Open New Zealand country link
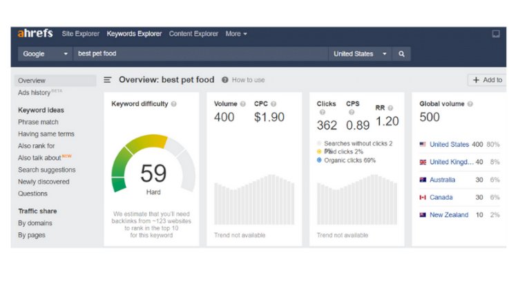Image resolution: width=518 pixels, height=286 pixels. [449, 215]
